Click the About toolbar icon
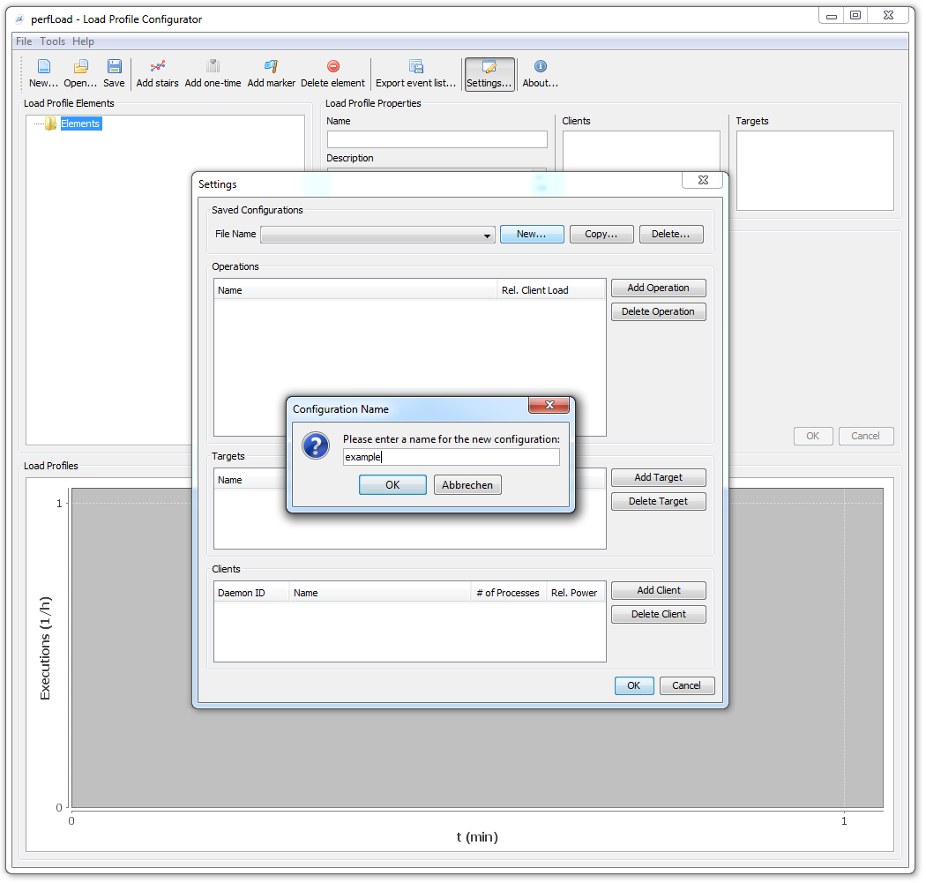926x883 pixels. [540, 73]
